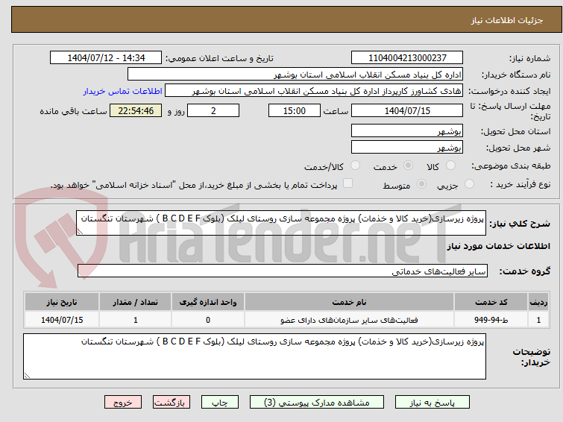Click the request creator field هادی کشاورز
The width and height of the screenshot is (563, 422).
point(314,91)
